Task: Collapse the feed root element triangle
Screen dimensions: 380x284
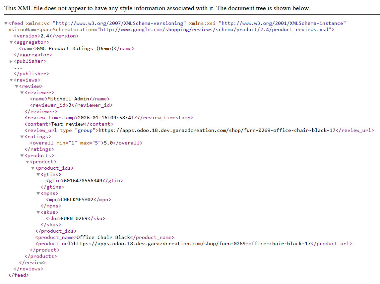Action: tap(6, 24)
